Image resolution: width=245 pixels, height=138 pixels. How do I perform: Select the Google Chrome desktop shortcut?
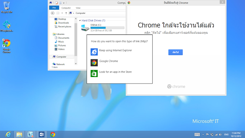pos(7,46)
